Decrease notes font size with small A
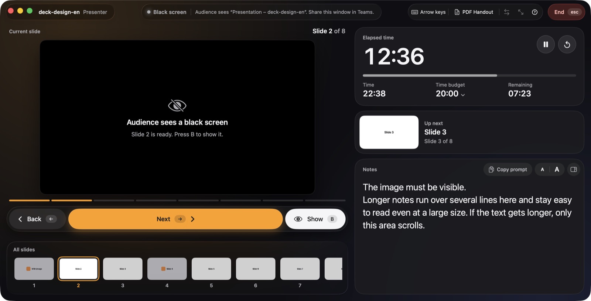591x301 pixels. (542, 170)
